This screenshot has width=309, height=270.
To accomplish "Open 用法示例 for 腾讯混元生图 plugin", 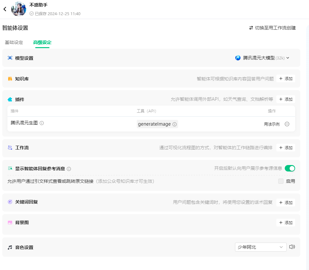I will 272,124.
